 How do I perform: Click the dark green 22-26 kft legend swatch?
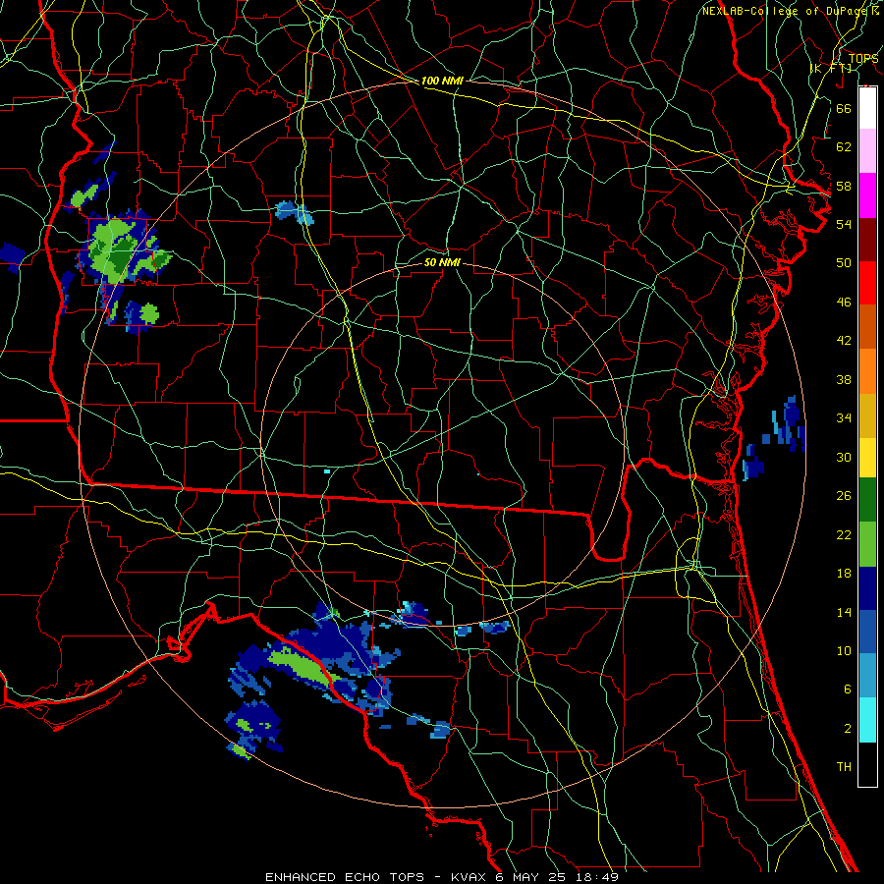[x=867, y=500]
